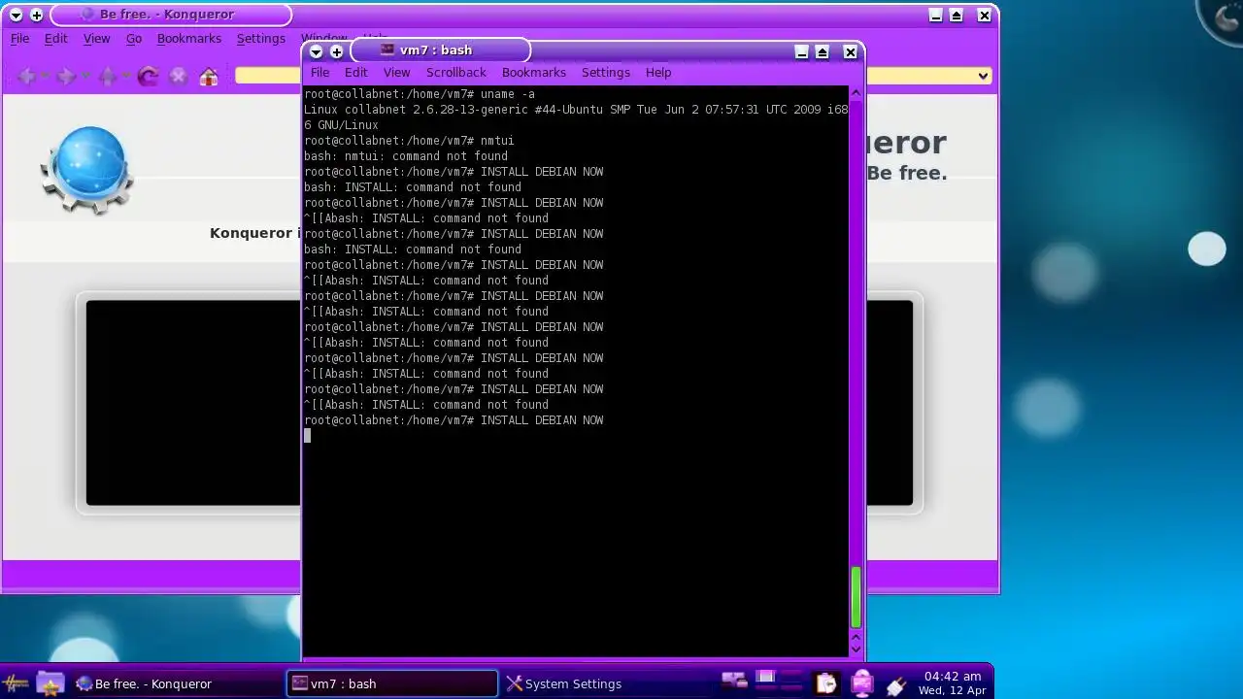The image size is (1243, 699).
Task: Open Konqueror View menu
Action: (x=96, y=39)
